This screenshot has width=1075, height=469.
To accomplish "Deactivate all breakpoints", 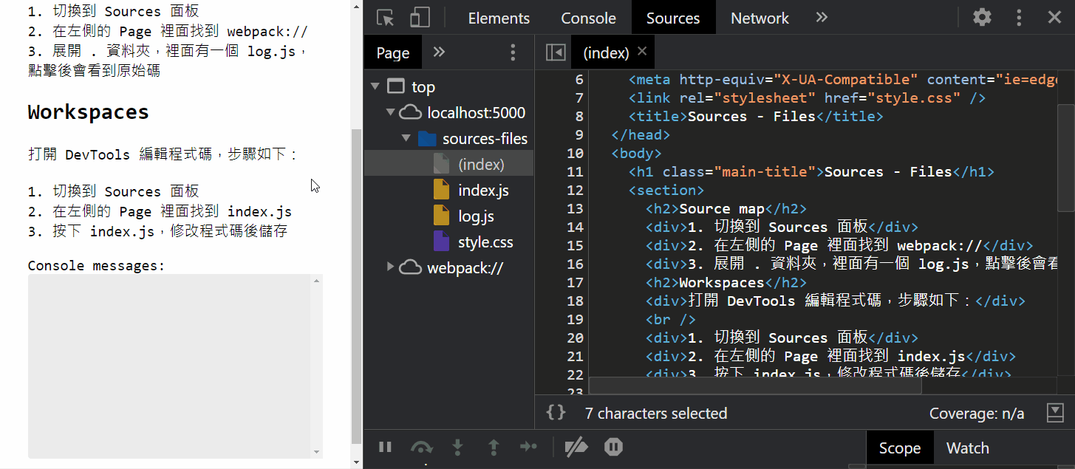I will point(577,447).
